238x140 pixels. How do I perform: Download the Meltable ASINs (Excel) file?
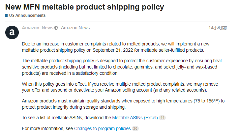(x=135, y=118)
